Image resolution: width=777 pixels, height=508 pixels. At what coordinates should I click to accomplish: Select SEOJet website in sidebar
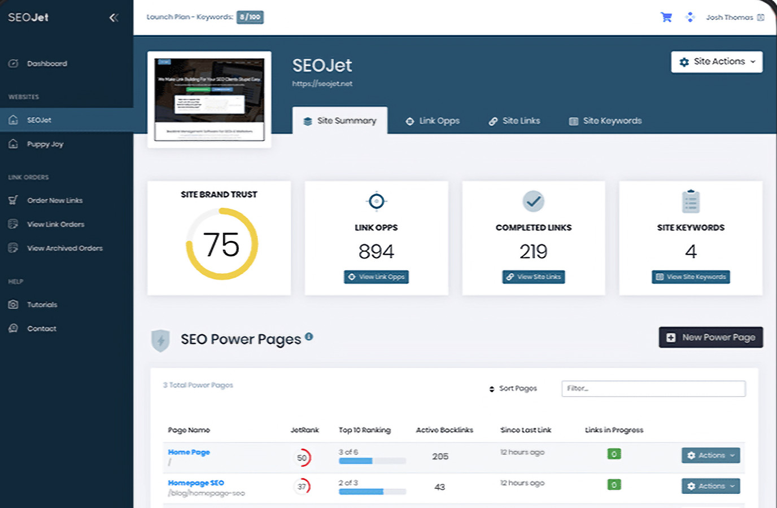[x=67, y=120]
